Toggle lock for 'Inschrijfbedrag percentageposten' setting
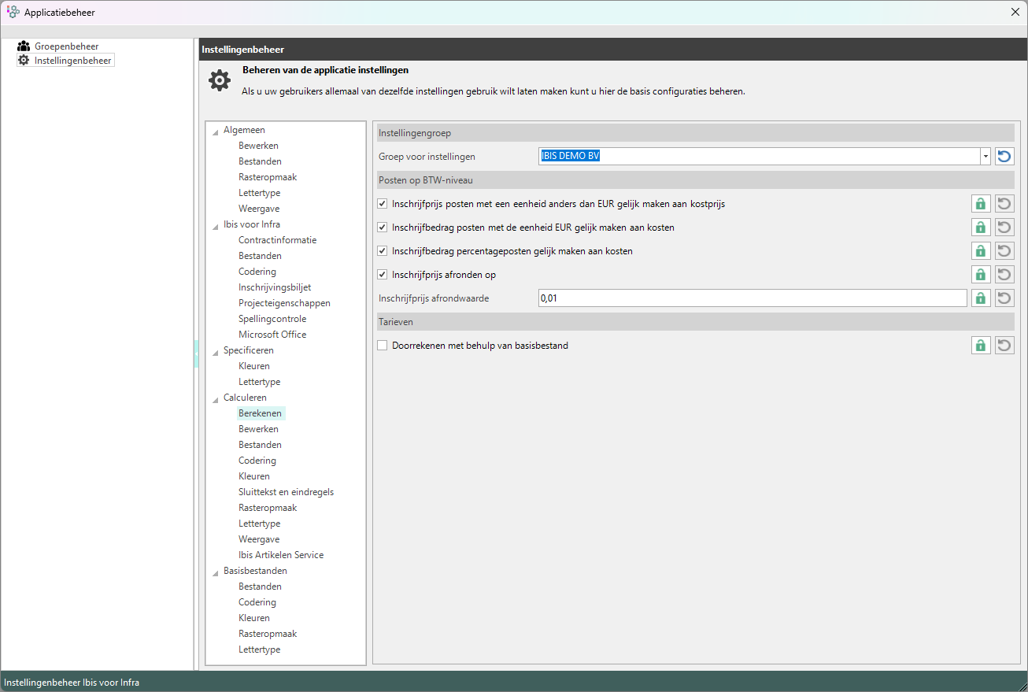This screenshot has width=1028, height=692. coord(980,251)
